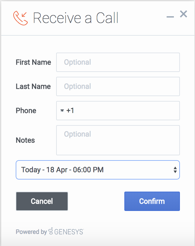
Task: Minimize the Receive a Call widget
Action: pos(170,17)
